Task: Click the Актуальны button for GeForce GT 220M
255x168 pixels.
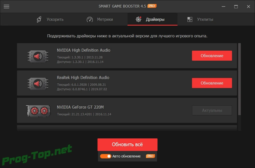Action: tap(212, 110)
